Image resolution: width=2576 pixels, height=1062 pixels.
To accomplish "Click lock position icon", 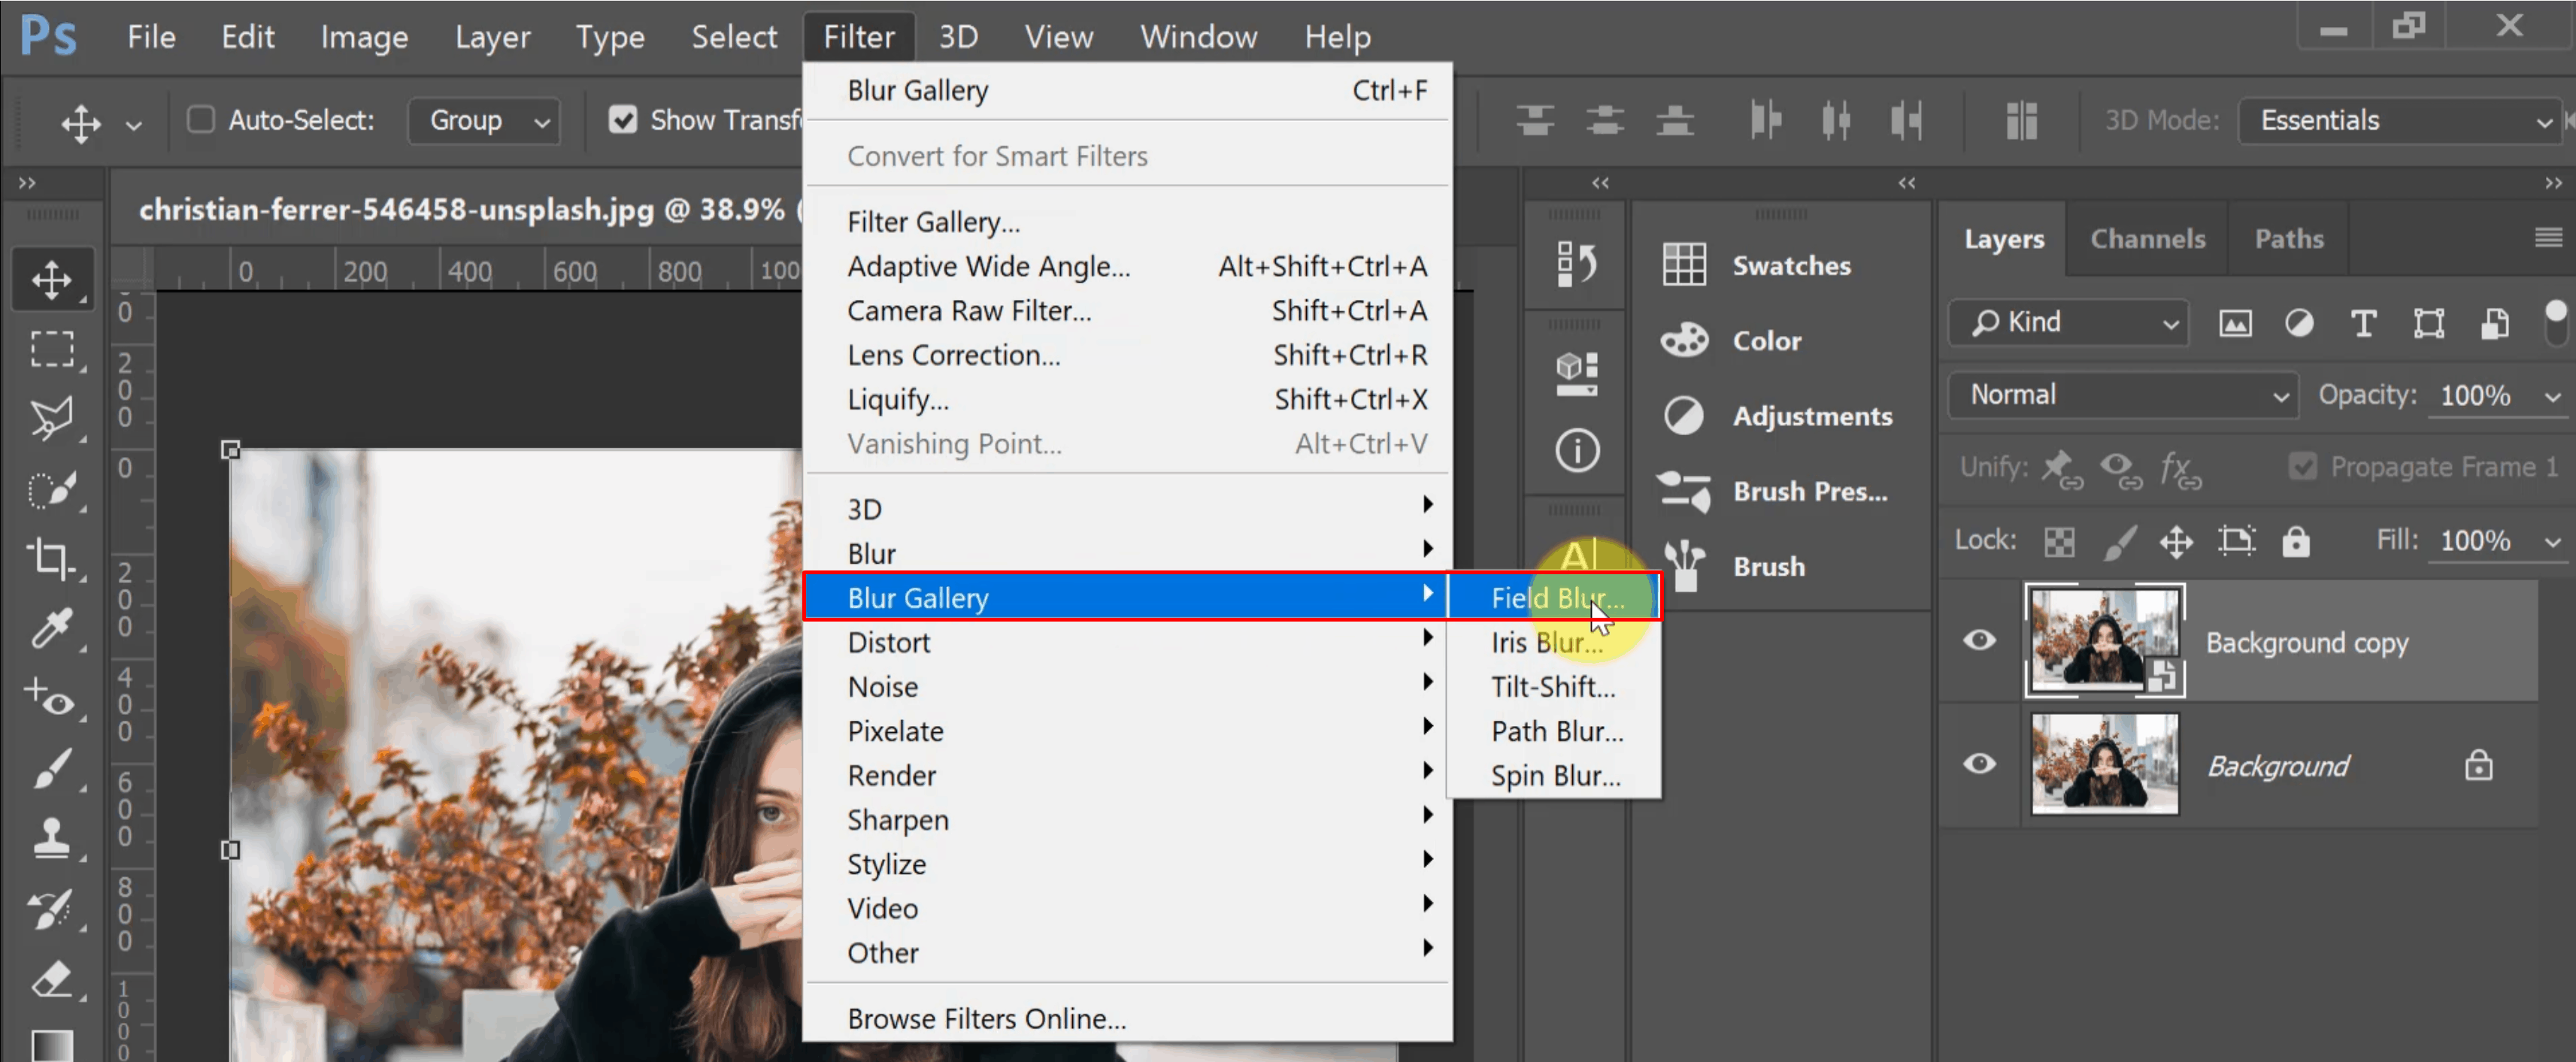I will pos(2176,541).
